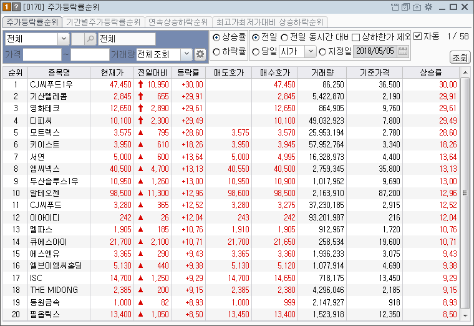Sort by 종목명 column header
Screen dimensions: 474x326
click(59, 72)
